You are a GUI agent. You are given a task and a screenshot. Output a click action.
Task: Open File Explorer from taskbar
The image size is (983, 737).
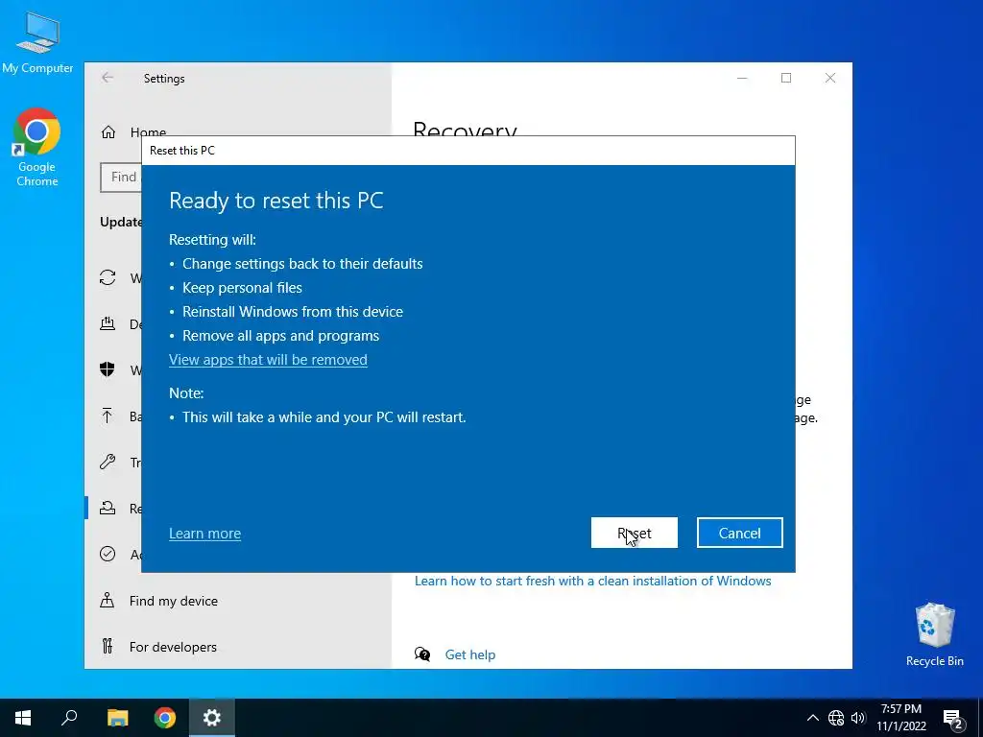pos(117,718)
